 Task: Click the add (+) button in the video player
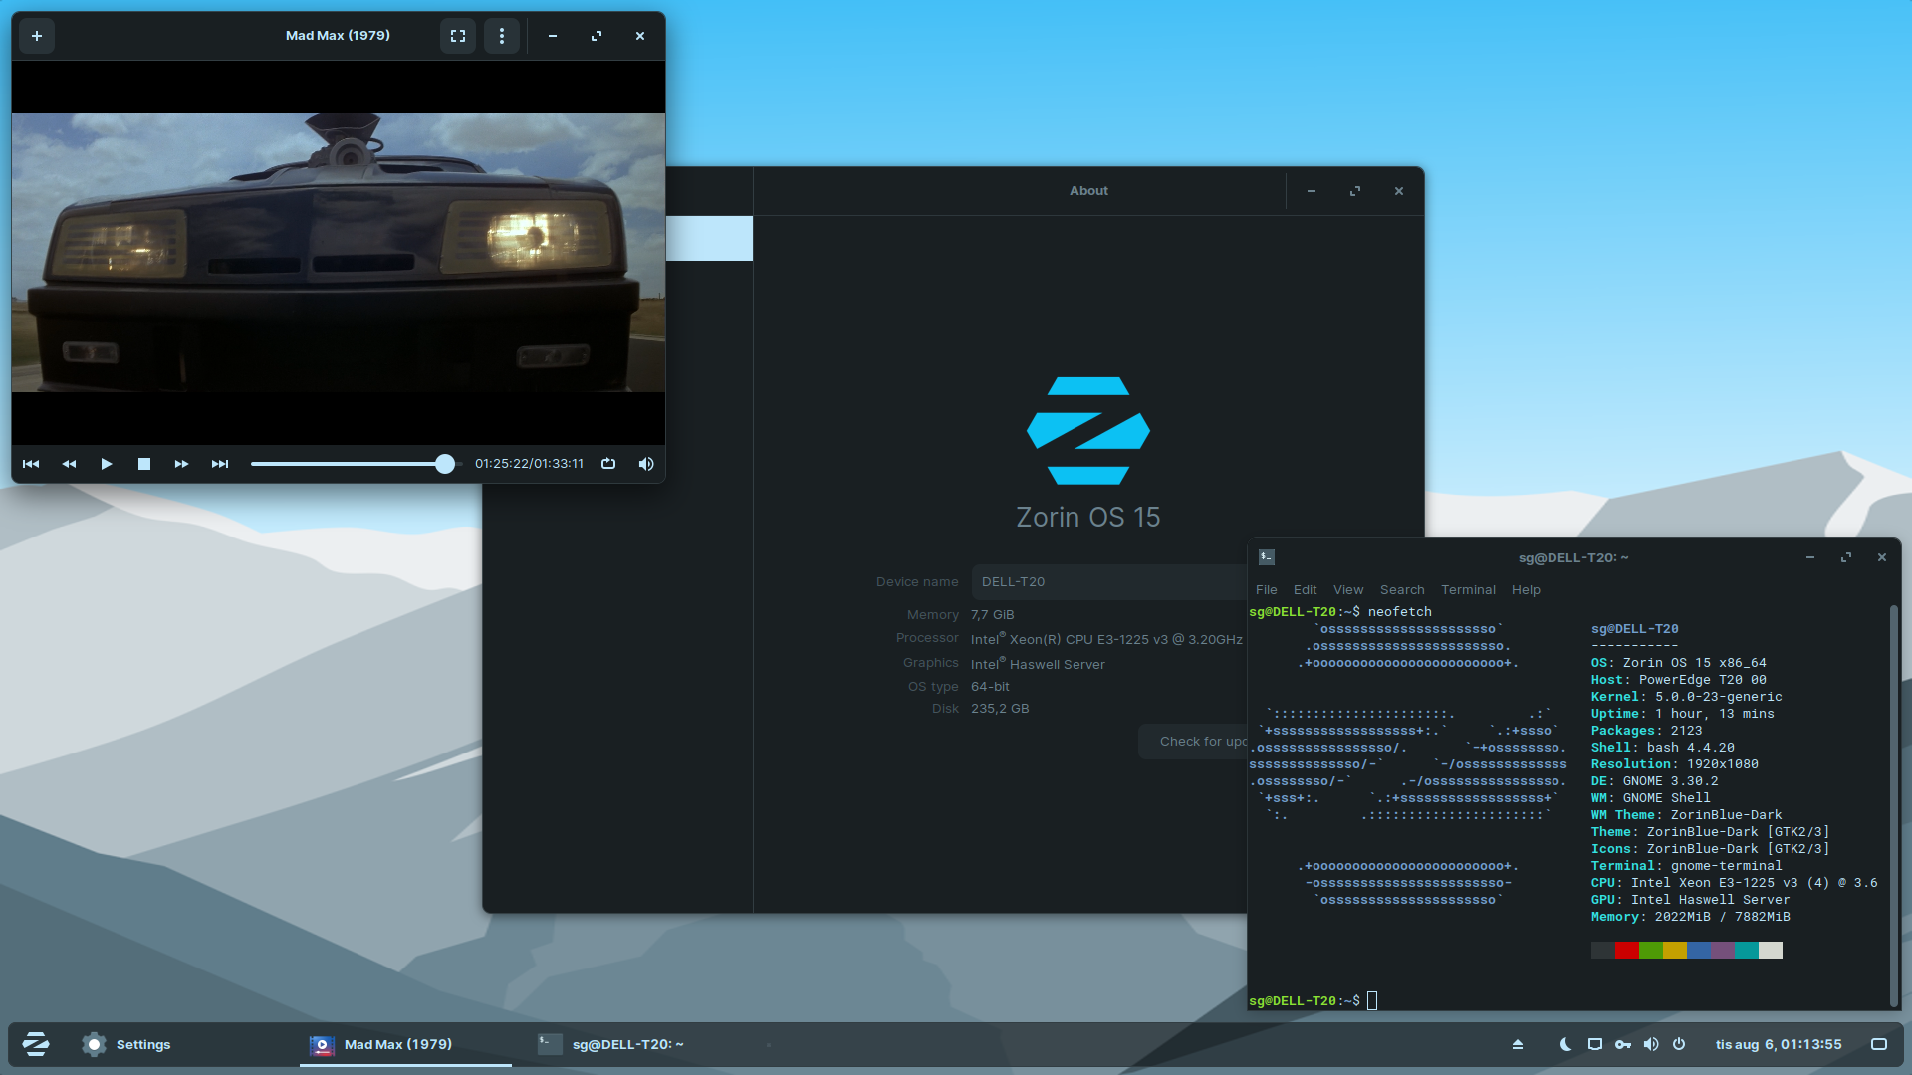pyautogui.click(x=37, y=36)
